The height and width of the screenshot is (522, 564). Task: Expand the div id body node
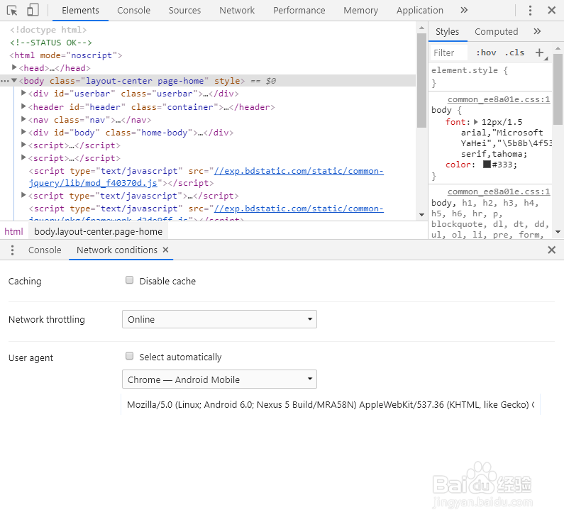click(x=23, y=132)
